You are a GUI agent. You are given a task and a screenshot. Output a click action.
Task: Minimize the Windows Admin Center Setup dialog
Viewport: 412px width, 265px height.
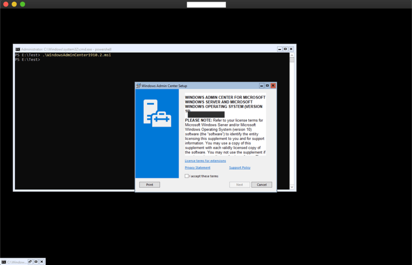point(261,86)
